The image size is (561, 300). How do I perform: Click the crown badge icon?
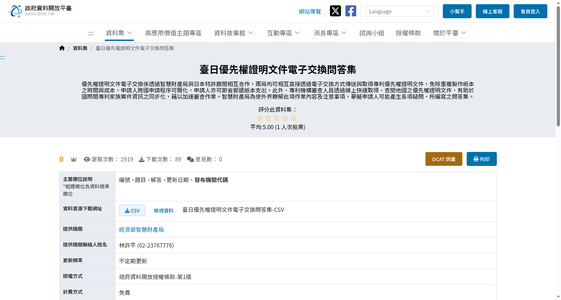[x=74, y=159]
